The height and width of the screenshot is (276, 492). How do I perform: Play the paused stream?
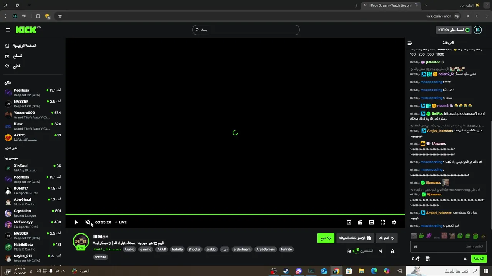coord(76,222)
